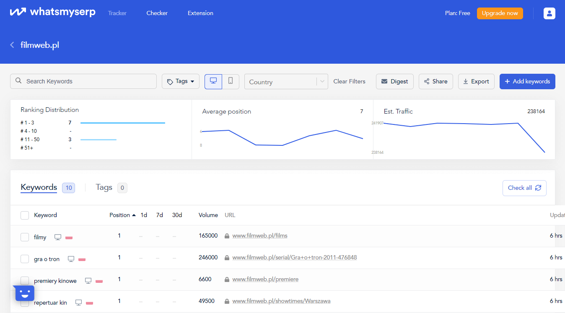The width and height of the screenshot is (565, 313).
Task: Open the Checker nav item
Action: 157,13
